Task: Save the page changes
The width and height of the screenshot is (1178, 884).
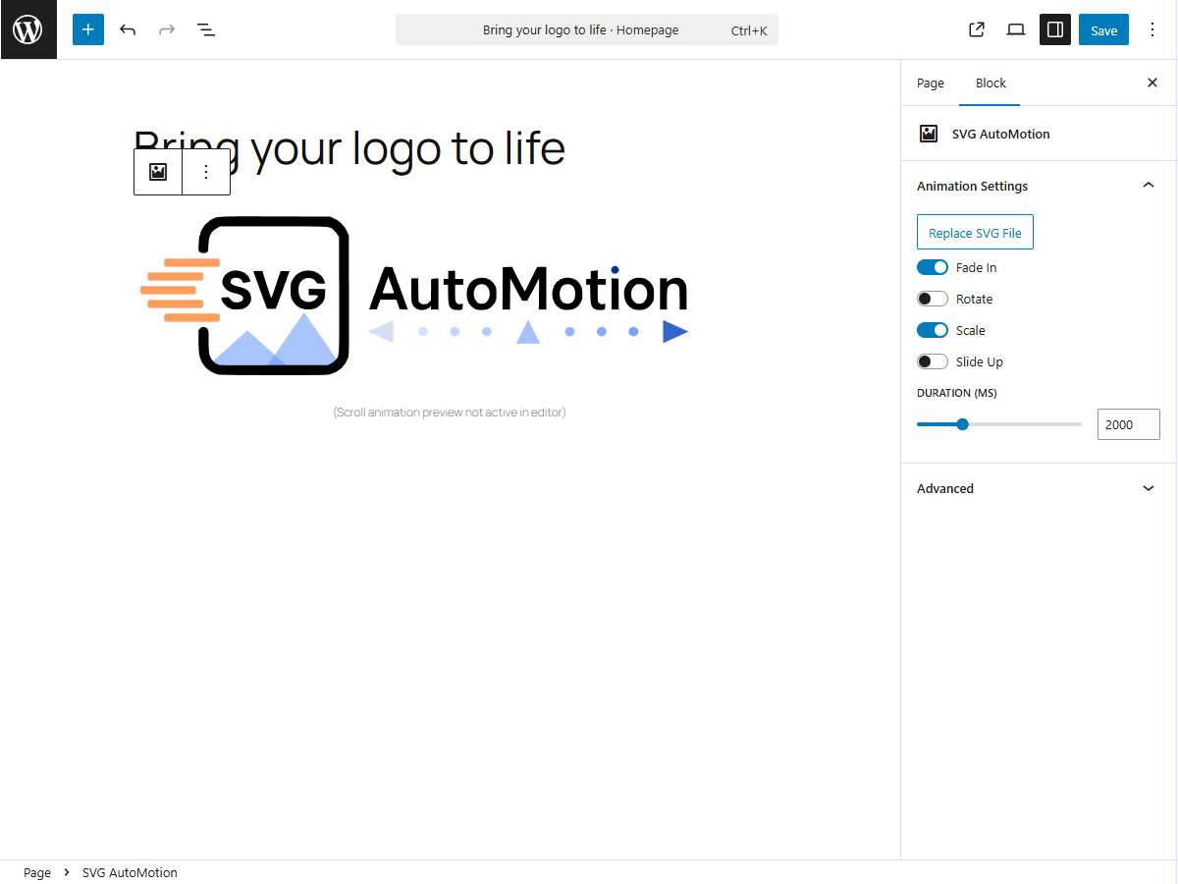Action: tap(1103, 29)
